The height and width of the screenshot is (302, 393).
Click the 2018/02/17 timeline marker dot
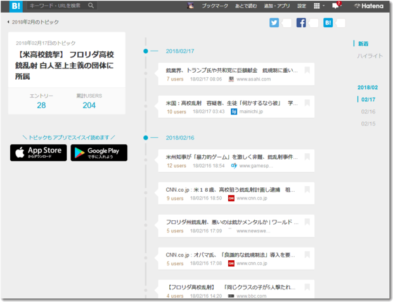(x=146, y=51)
